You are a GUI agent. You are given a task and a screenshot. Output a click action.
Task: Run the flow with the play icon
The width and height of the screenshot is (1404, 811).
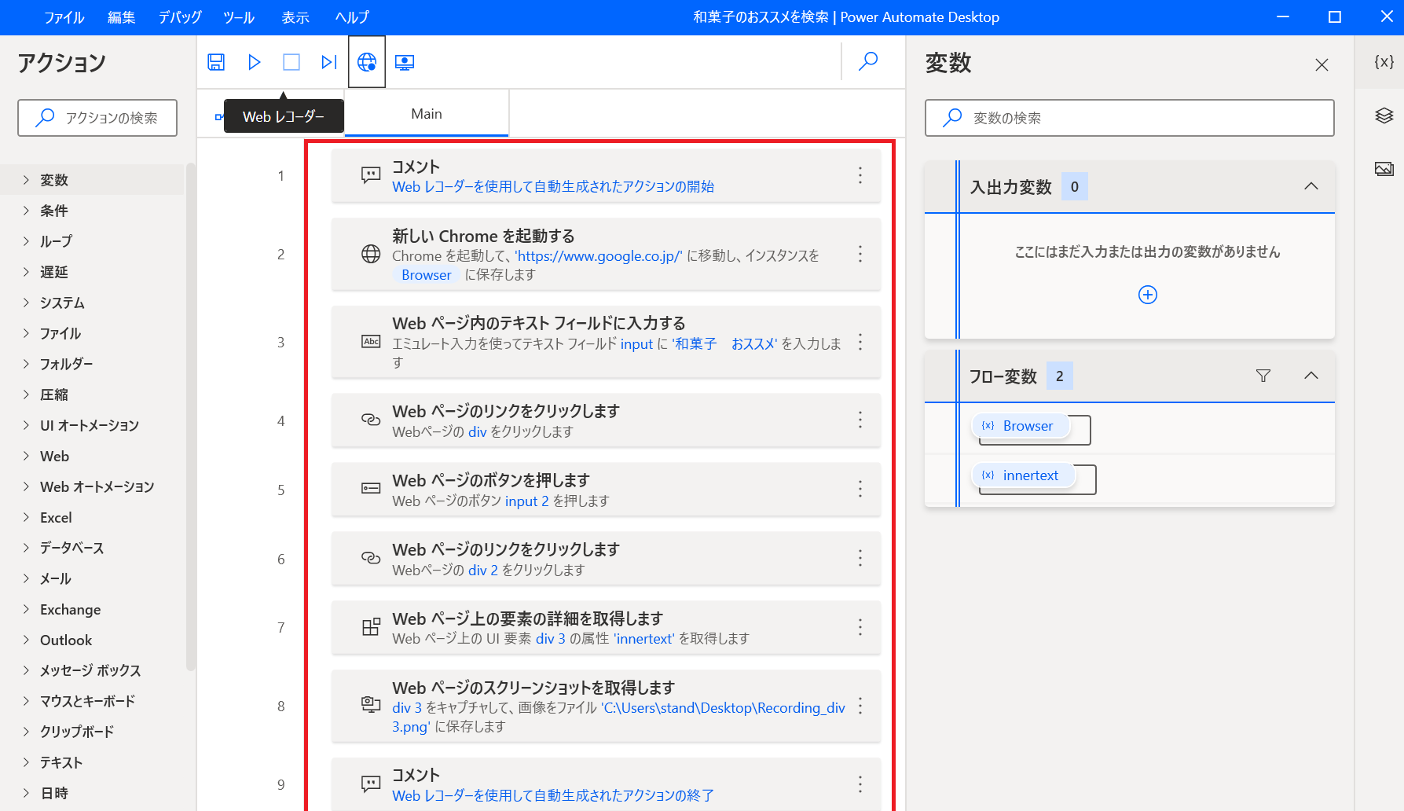[254, 62]
